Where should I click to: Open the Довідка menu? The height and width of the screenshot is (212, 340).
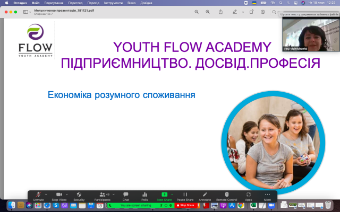click(x=146, y=3)
